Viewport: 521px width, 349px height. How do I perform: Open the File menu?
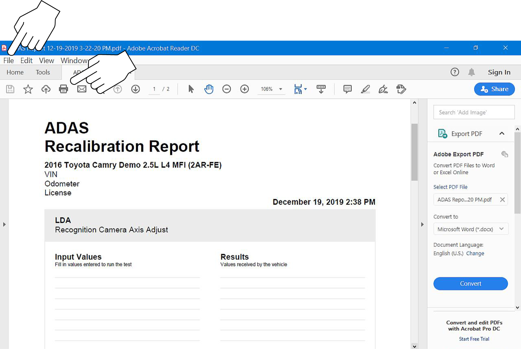click(8, 60)
